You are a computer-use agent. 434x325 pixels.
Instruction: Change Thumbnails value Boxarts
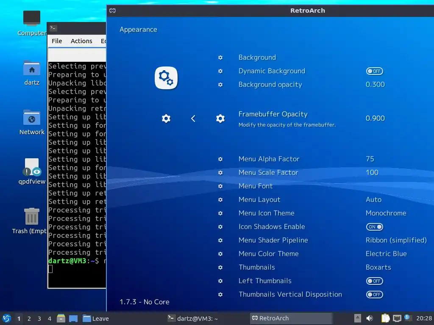click(x=378, y=267)
